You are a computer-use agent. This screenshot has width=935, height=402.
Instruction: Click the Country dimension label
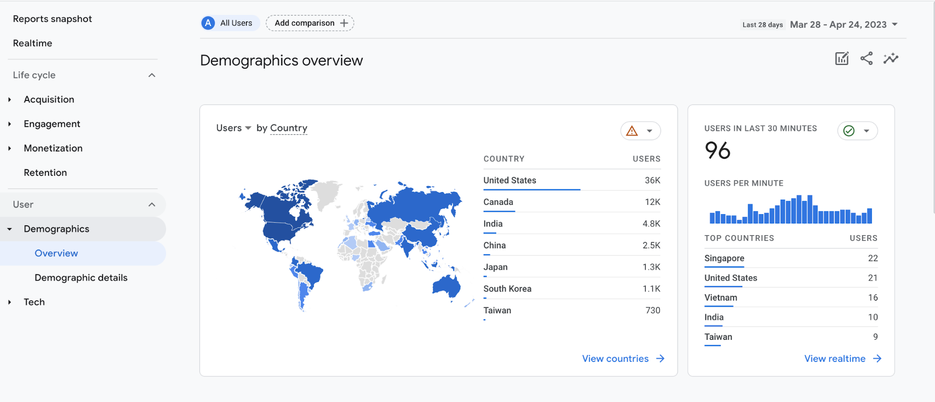pyautogui.click(x=289, y=128)
